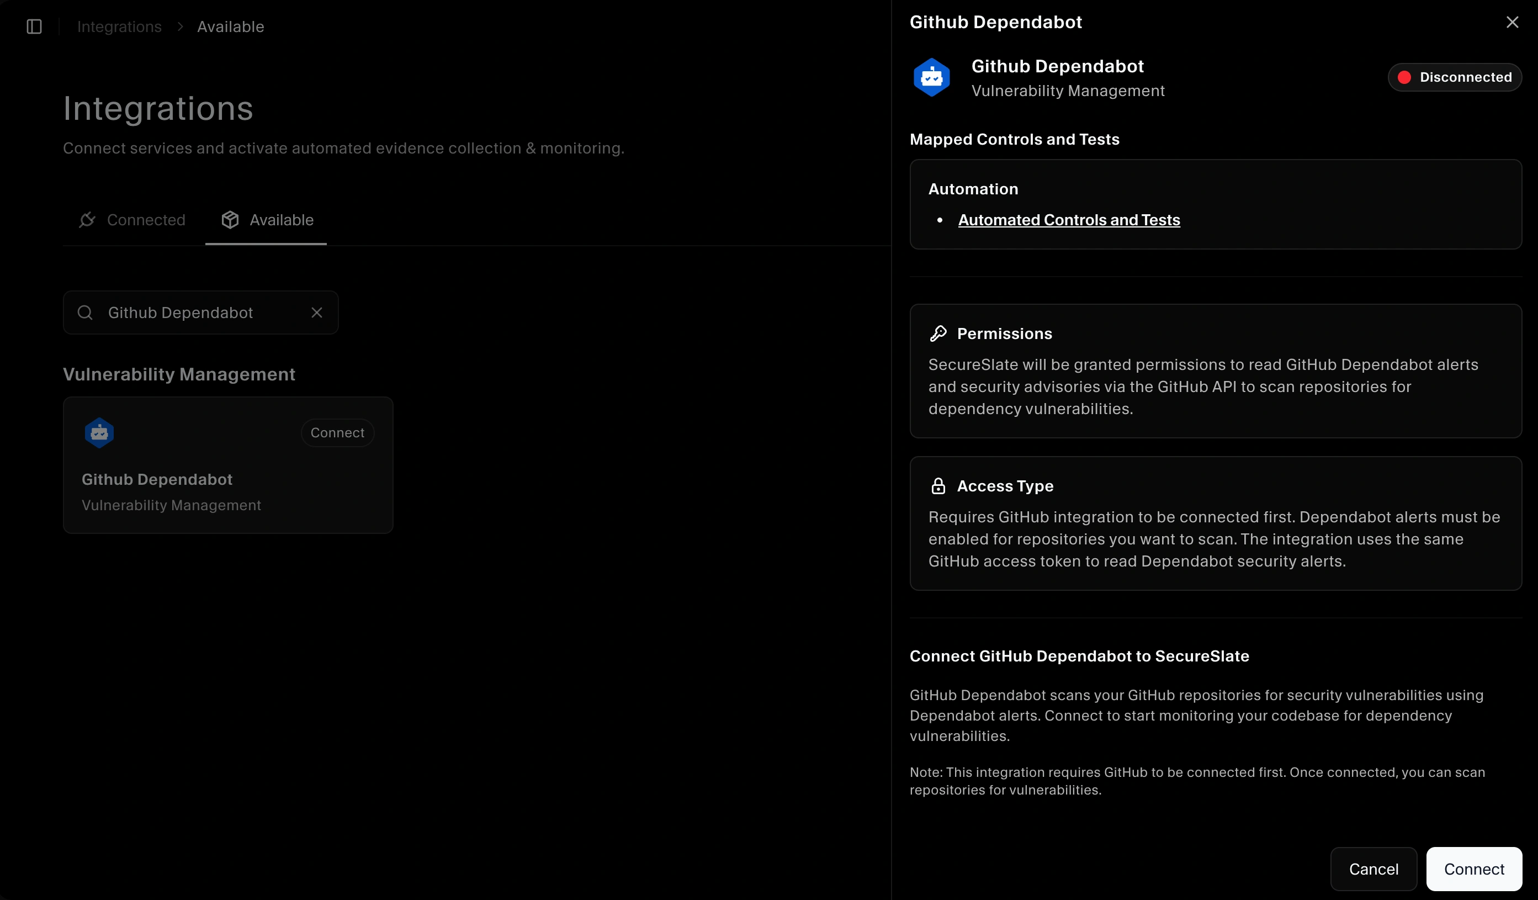
Task: Navigate to Integrations via breadcrumb
Action: [119, 27]
